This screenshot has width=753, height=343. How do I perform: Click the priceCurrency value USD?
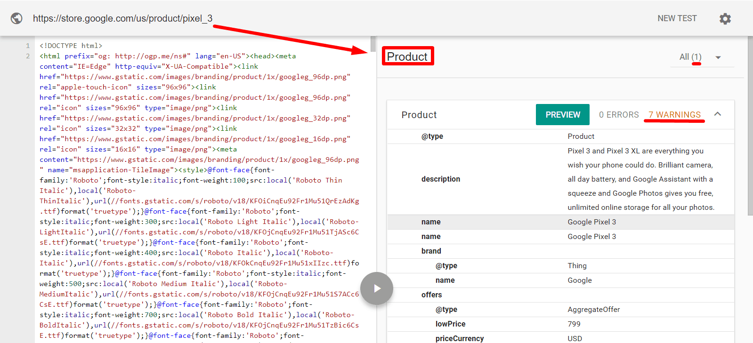click(x=575, y=339)
